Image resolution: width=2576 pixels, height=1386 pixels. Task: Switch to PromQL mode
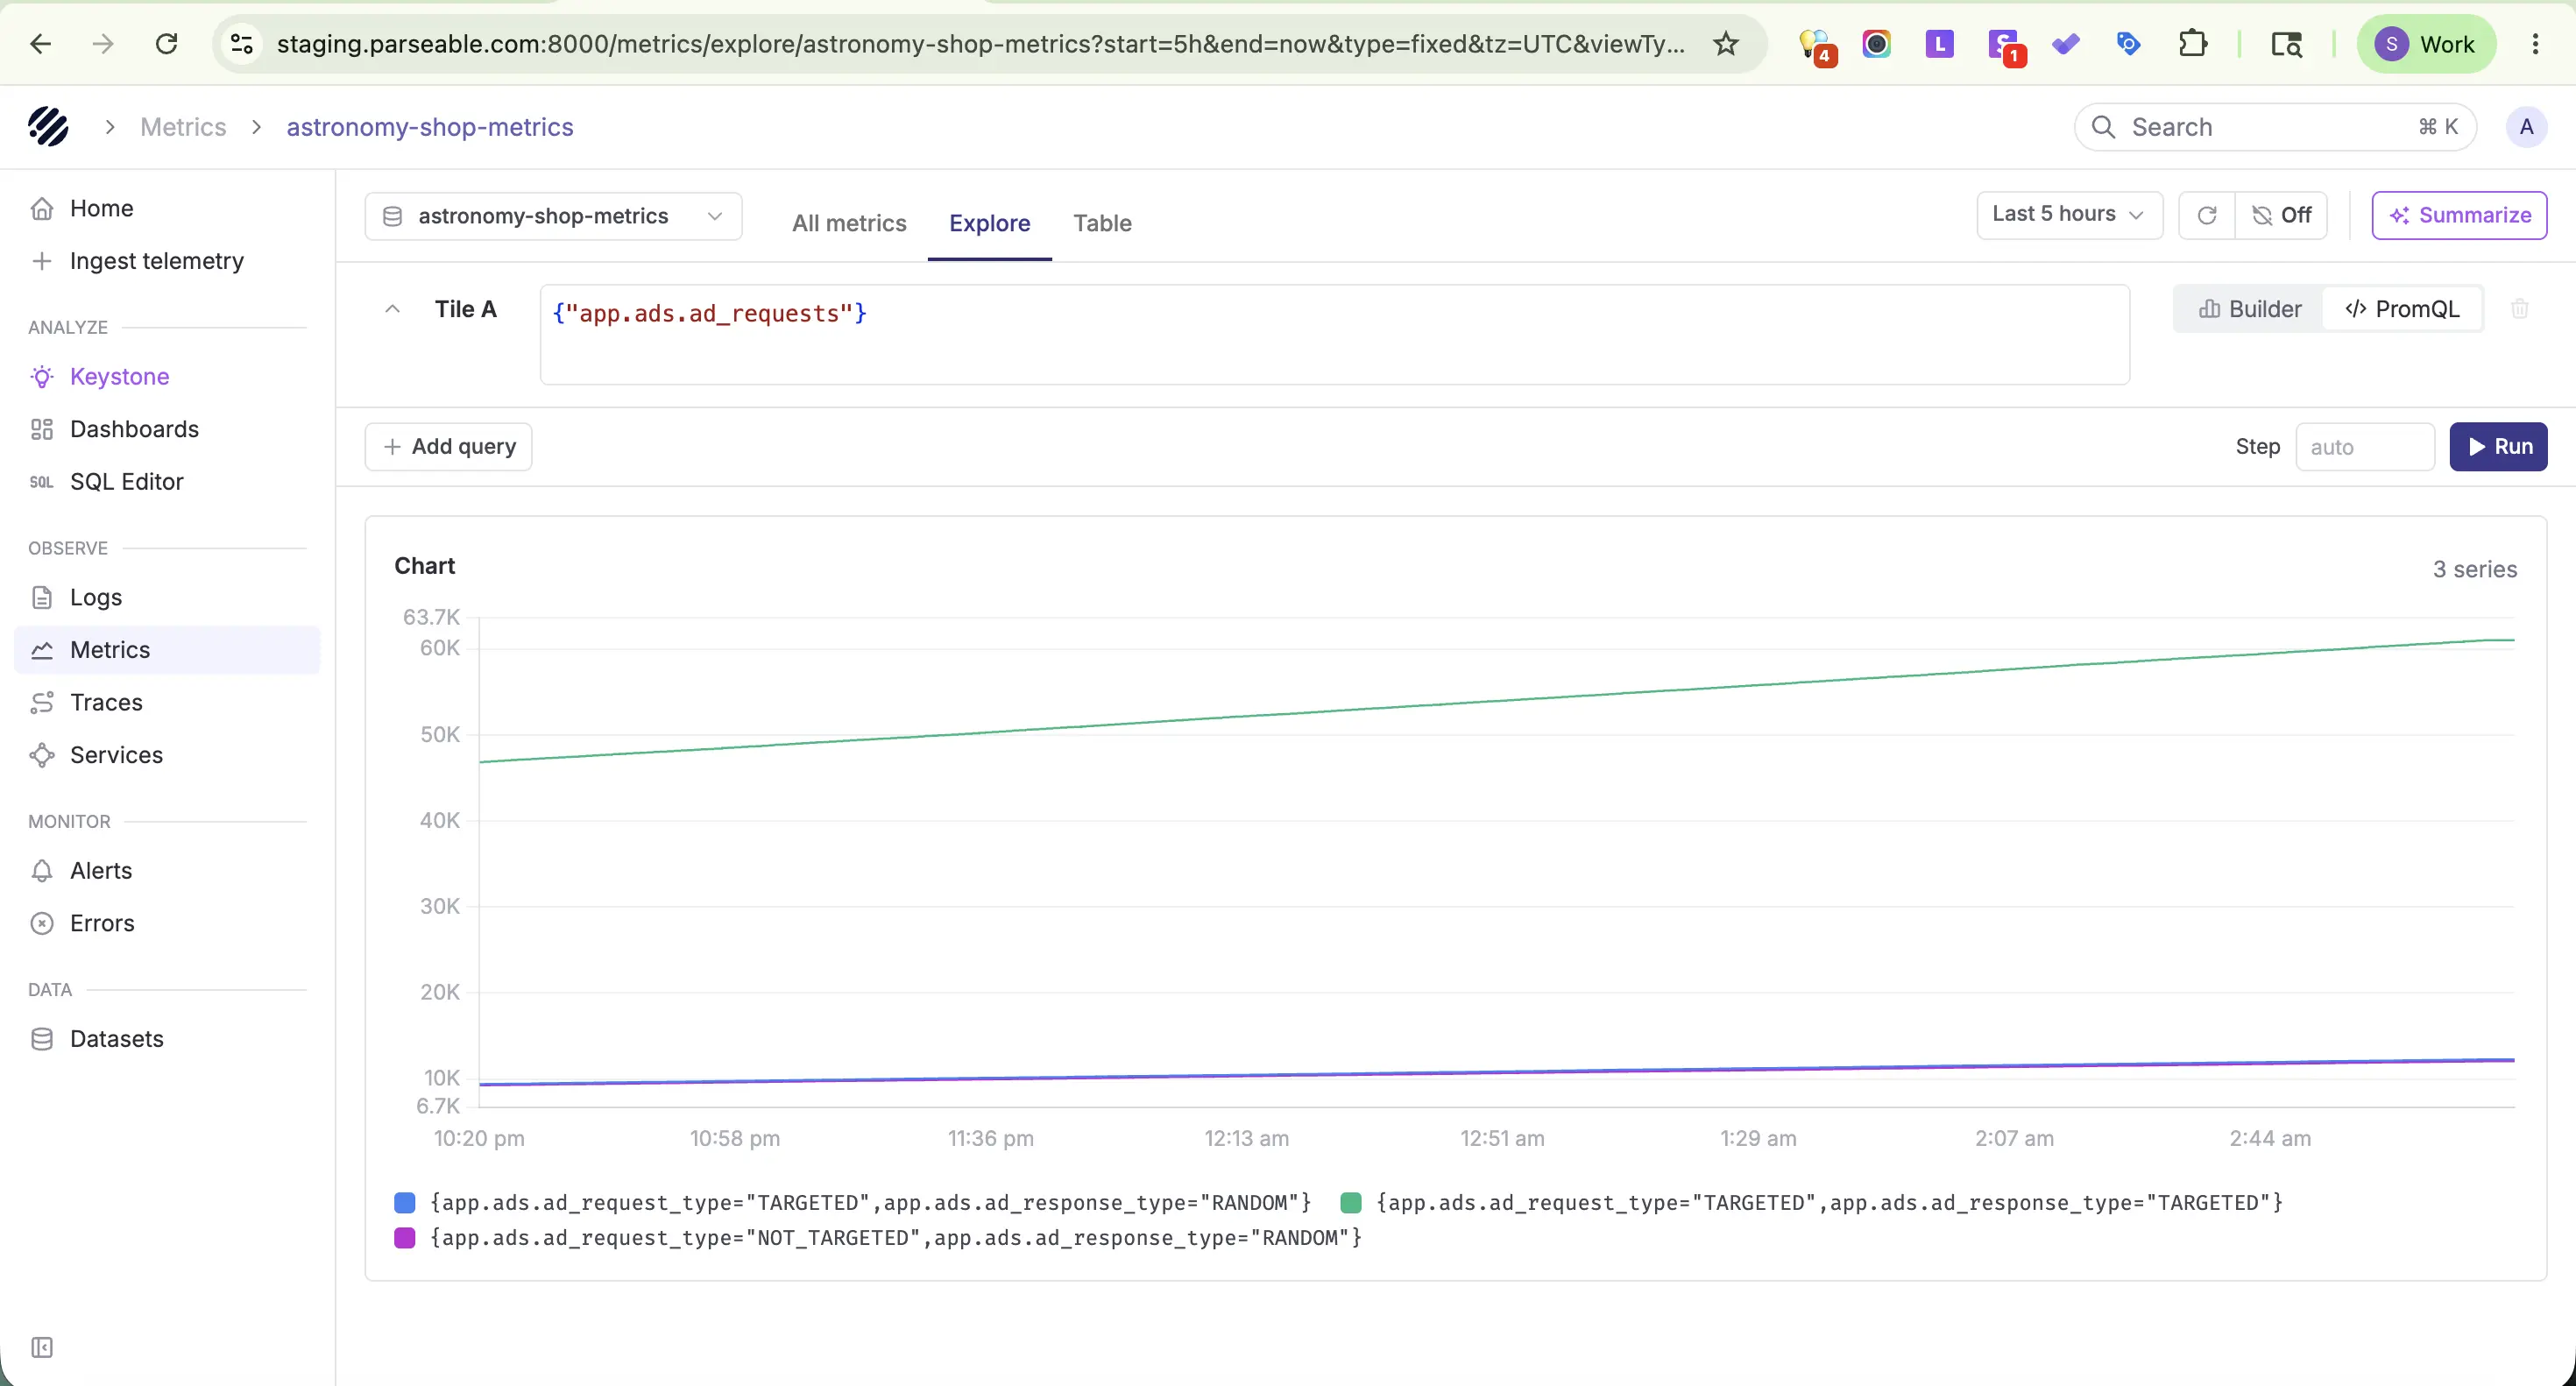click(x=2402, y=309)
